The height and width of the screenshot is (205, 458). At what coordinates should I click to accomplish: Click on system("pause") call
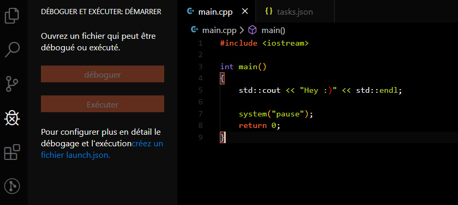click(x=274, y=114)
